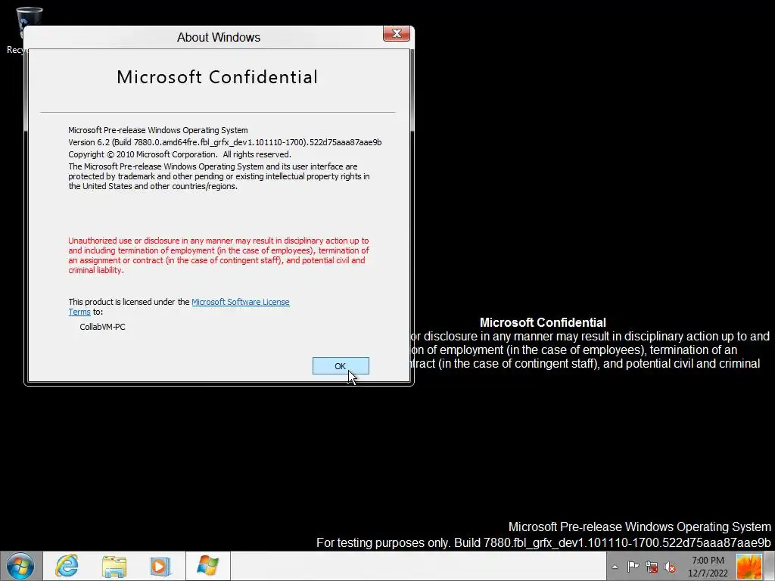Screen dimensions: 775x581
Task: Click the Microsoft Pre-release Windows Operating System line in dialog
Action: [158, 130]
